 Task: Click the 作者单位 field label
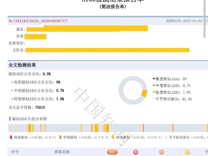tap(17, 43)
